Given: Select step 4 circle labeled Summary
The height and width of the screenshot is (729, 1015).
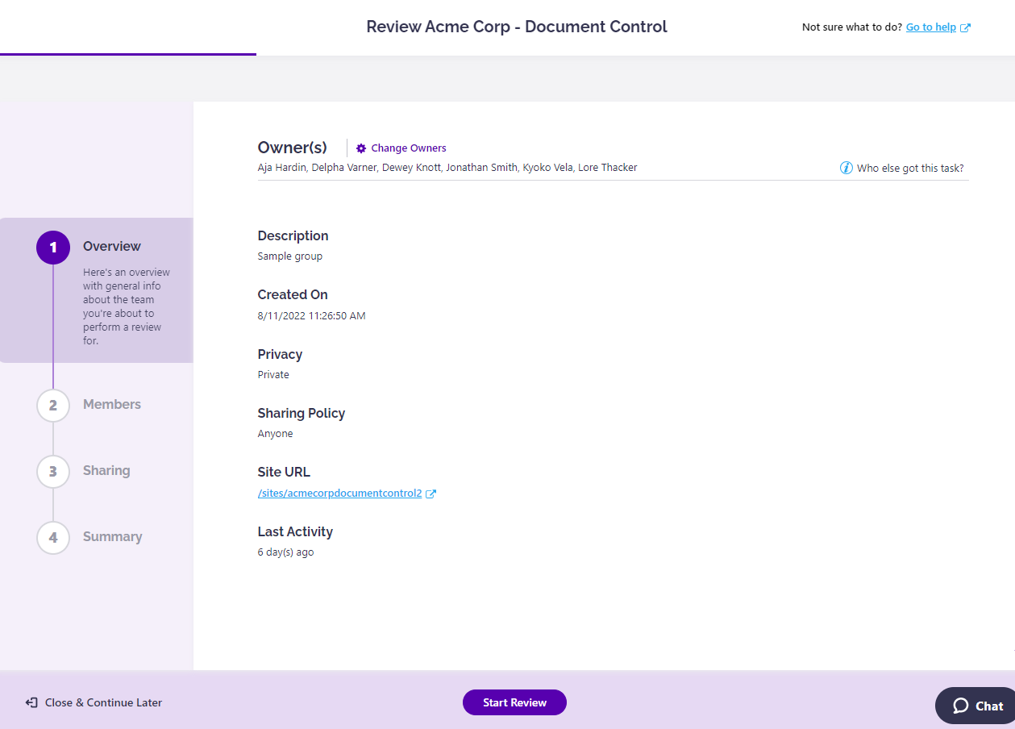Looking at the screenshot, I should pyautogui.click(x=52, y=537).
